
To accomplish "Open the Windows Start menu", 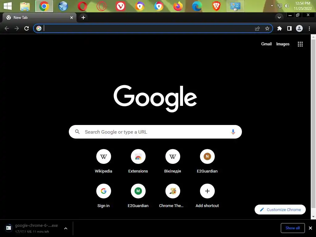I will [8, 6].
